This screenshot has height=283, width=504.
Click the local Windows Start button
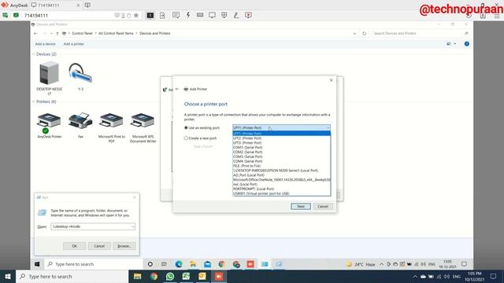[x=8, y=276]
